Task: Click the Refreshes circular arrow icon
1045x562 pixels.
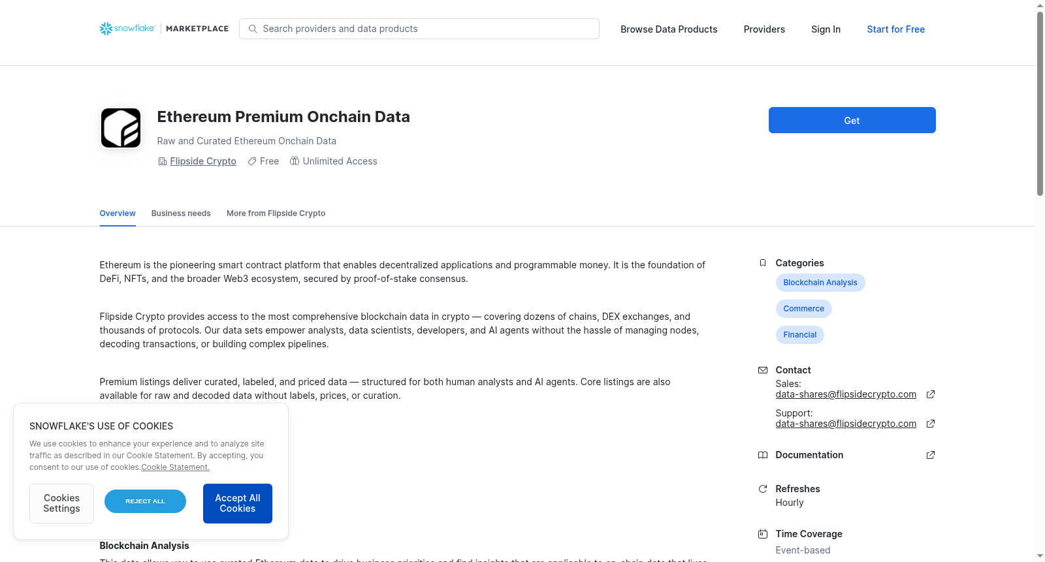Action: (762, 489)
